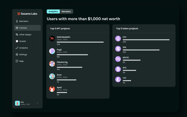The height and width of the screenshot is (117, 187).
Task: Open the Help section
Action: click(27, 61)
